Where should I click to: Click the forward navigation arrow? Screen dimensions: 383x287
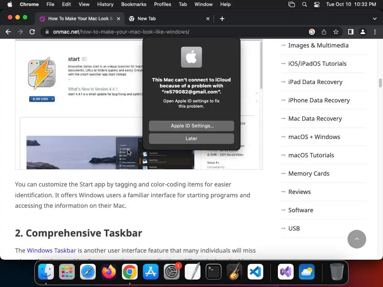pos(20,32)
